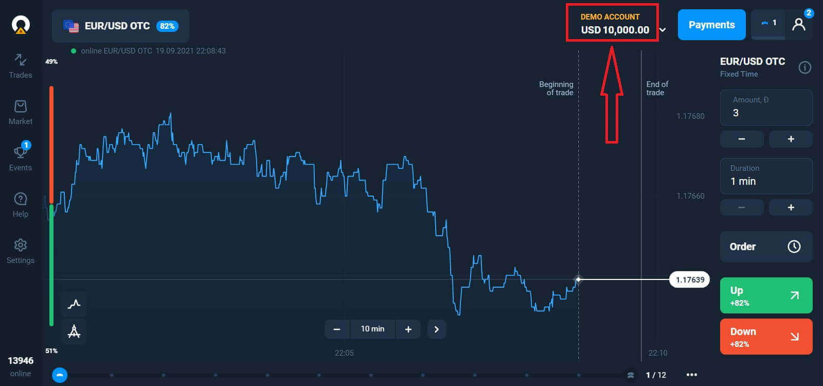823x386 pixels.
Task: Open Events from the sidebar
Action: pyautogui.click(x=20, y=157)
